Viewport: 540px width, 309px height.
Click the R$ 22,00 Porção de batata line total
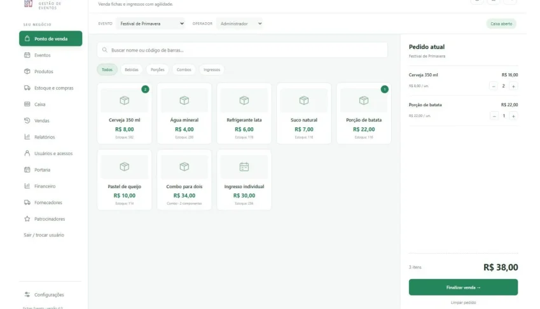coord(509,105)
